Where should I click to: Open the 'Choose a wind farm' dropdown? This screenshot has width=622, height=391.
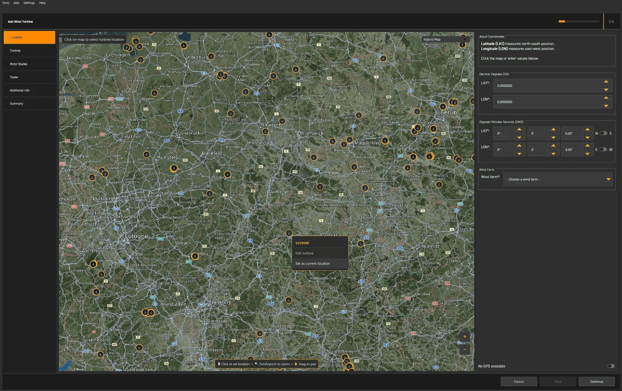coord(557,179)
